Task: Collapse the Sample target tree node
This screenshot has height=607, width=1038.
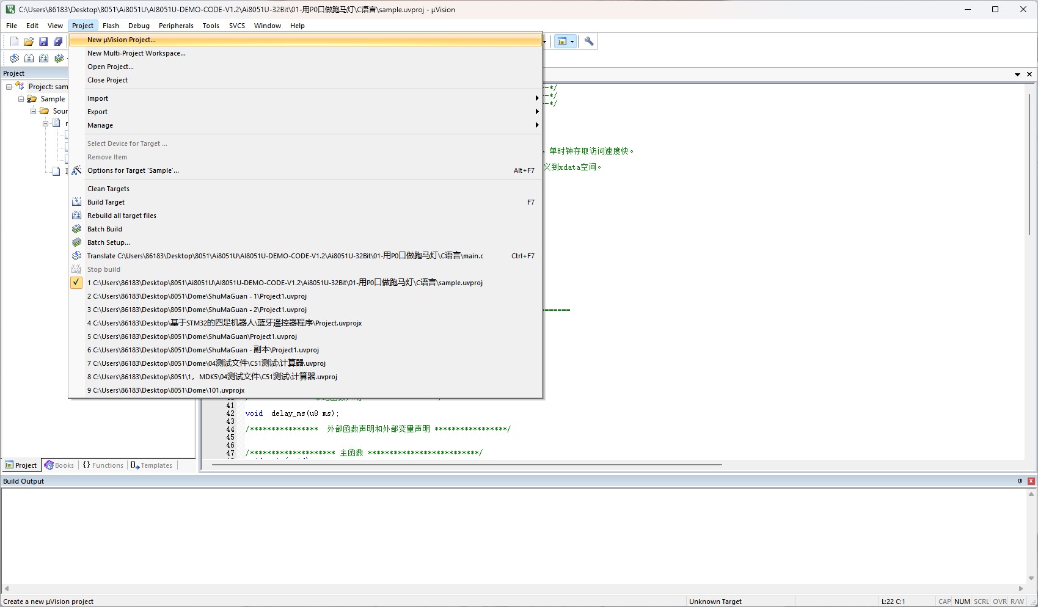Action: (21, 99)
